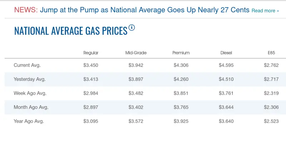Click the info icon beside National Average Gas Prices
286x147 pixels.
[x=132, y=28]
